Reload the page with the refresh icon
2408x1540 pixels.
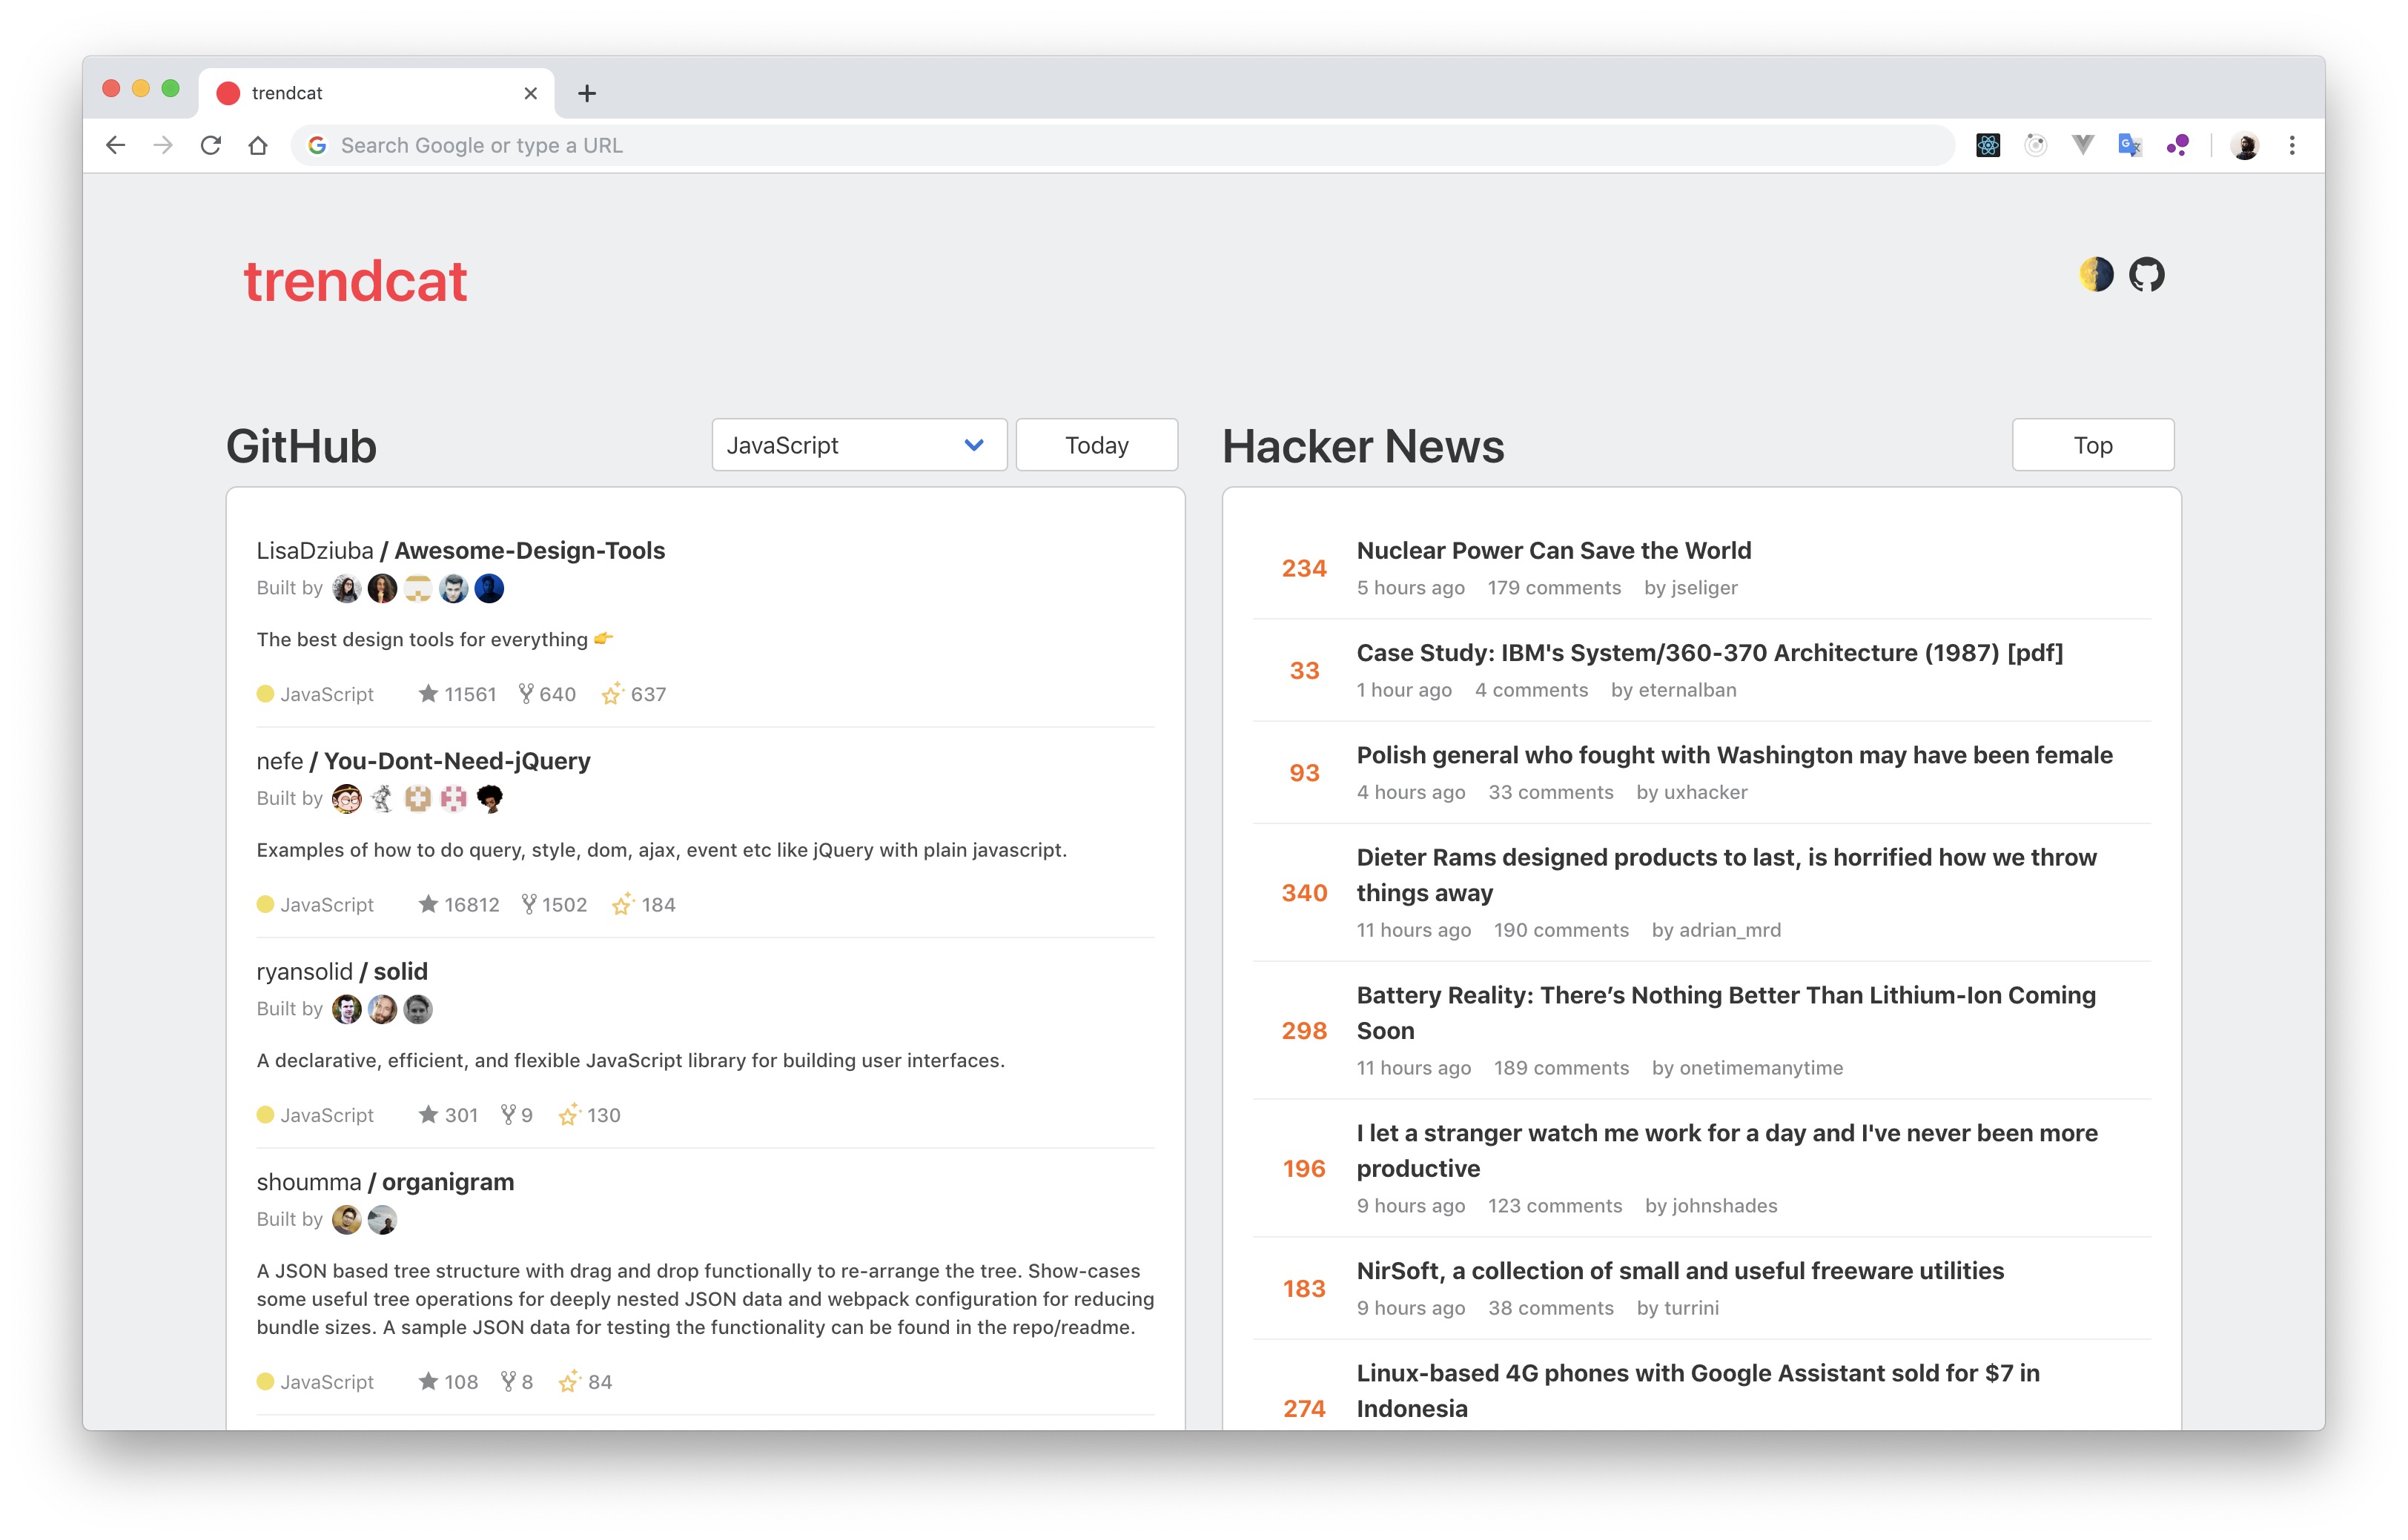pyautogui.click(x=210, y=146)
